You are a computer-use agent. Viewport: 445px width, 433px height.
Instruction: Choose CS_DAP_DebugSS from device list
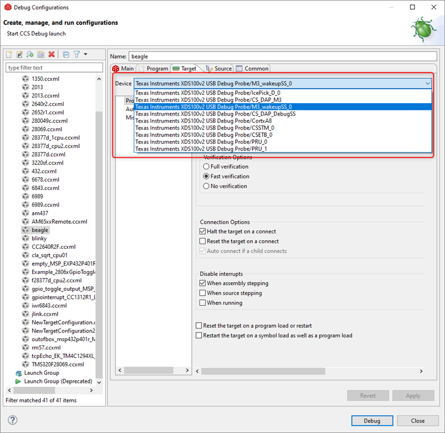pos(283,114)
